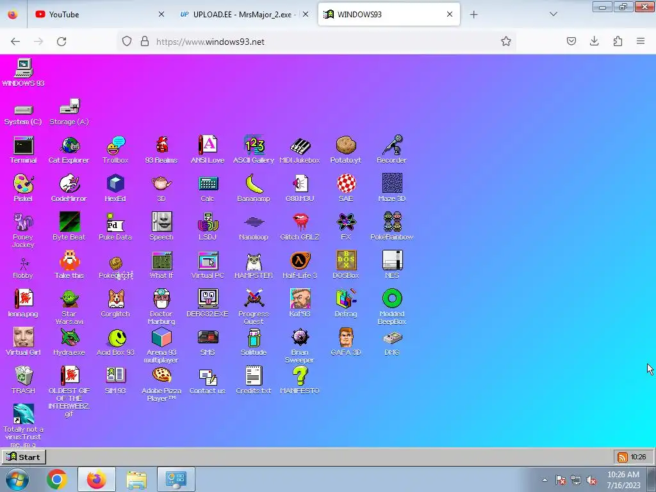Launch Cat Explorer from the desktop

(69, 149)
